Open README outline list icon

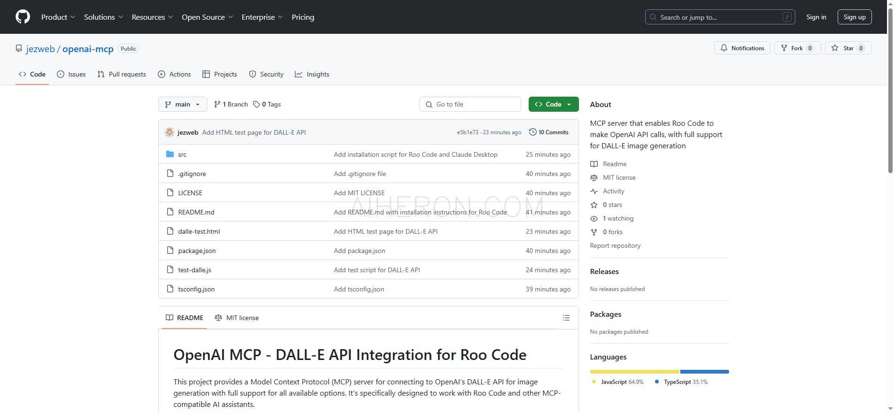point(566,318)
